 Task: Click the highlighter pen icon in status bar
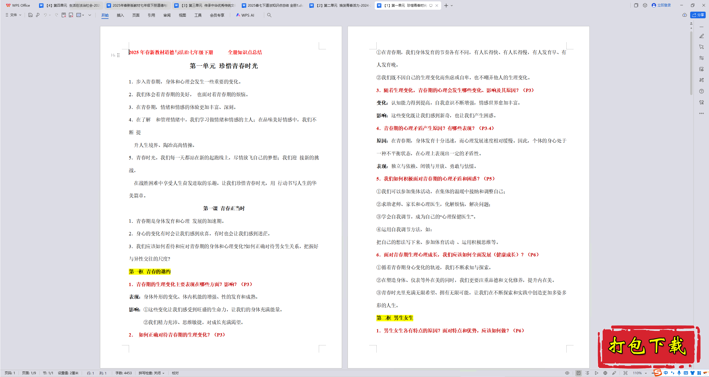click(614, 373)
